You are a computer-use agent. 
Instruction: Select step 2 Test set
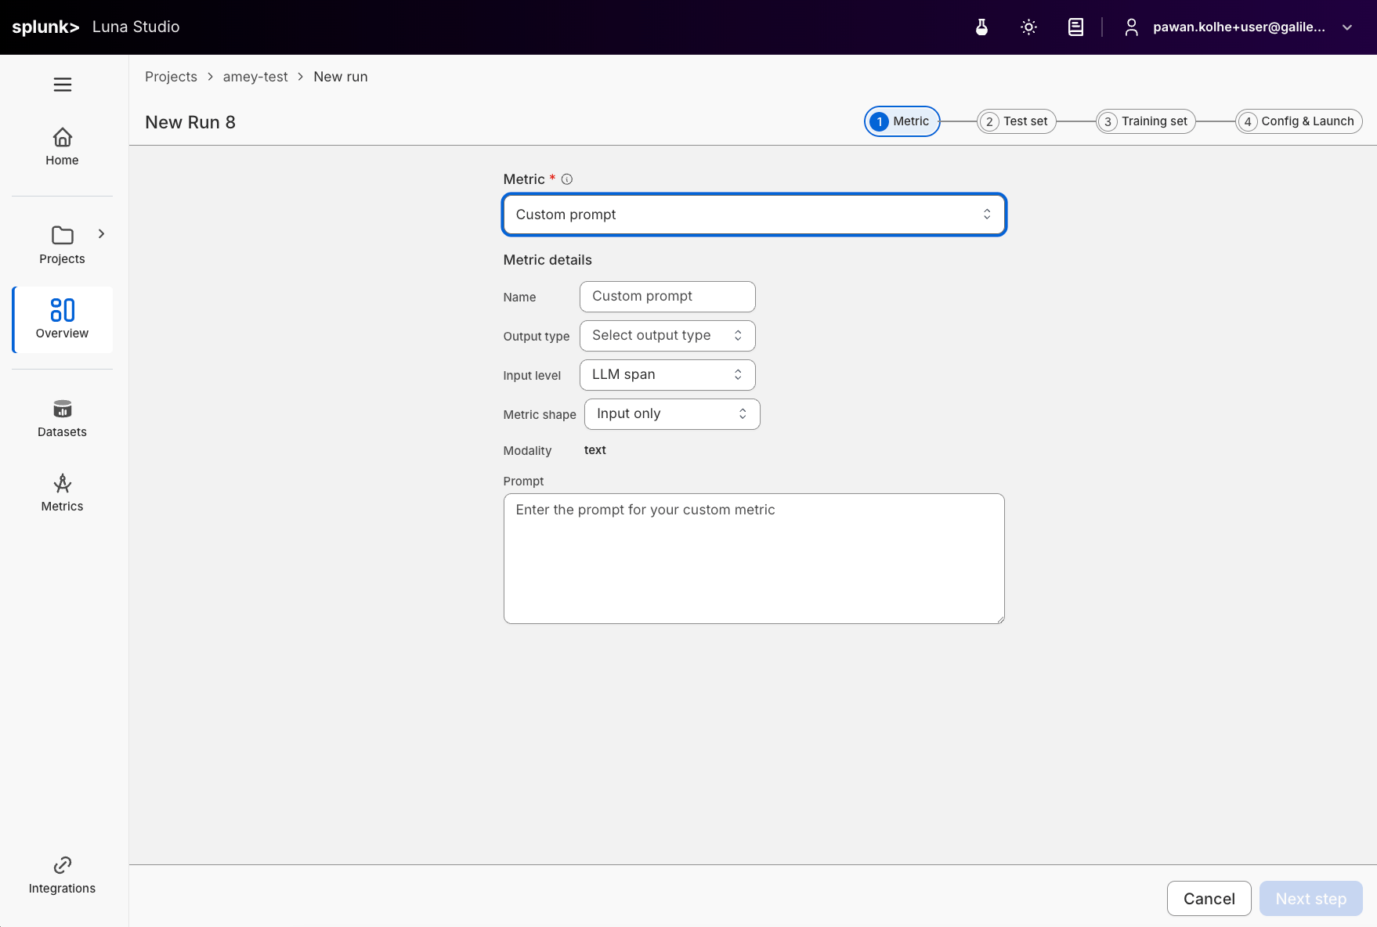1017,121
